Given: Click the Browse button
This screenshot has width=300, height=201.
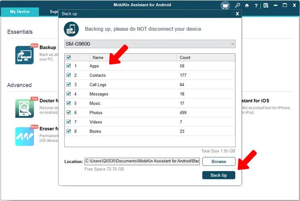Looking at the screenshot, I should [219, 162].
